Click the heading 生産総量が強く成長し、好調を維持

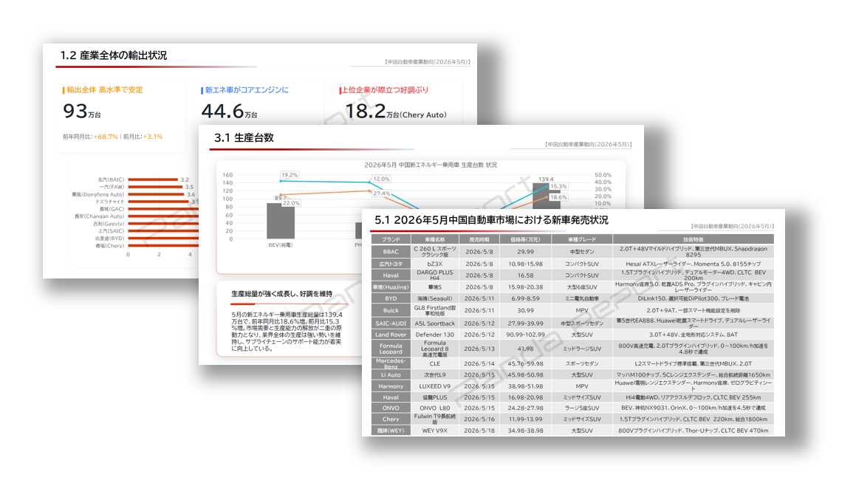[281, 294]
